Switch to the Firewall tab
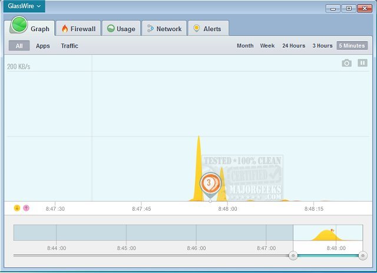Image resolution: width=377 pixels, height=273 pixels. pos(78,29)
